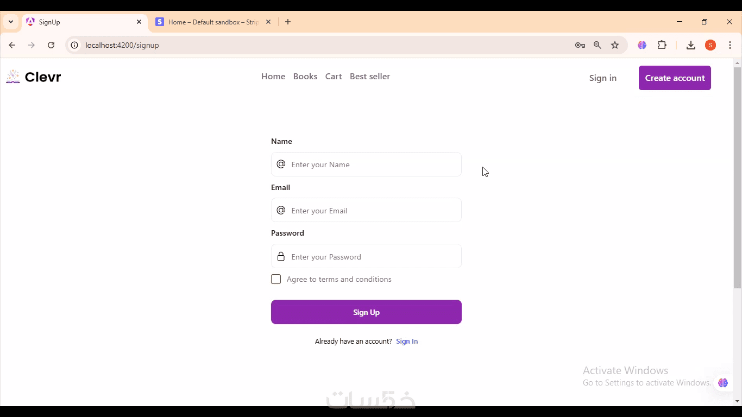The width and height of the screenshot is (742, 417).
Task: Check Agree to terms and conditions
Action: [276, 279]
